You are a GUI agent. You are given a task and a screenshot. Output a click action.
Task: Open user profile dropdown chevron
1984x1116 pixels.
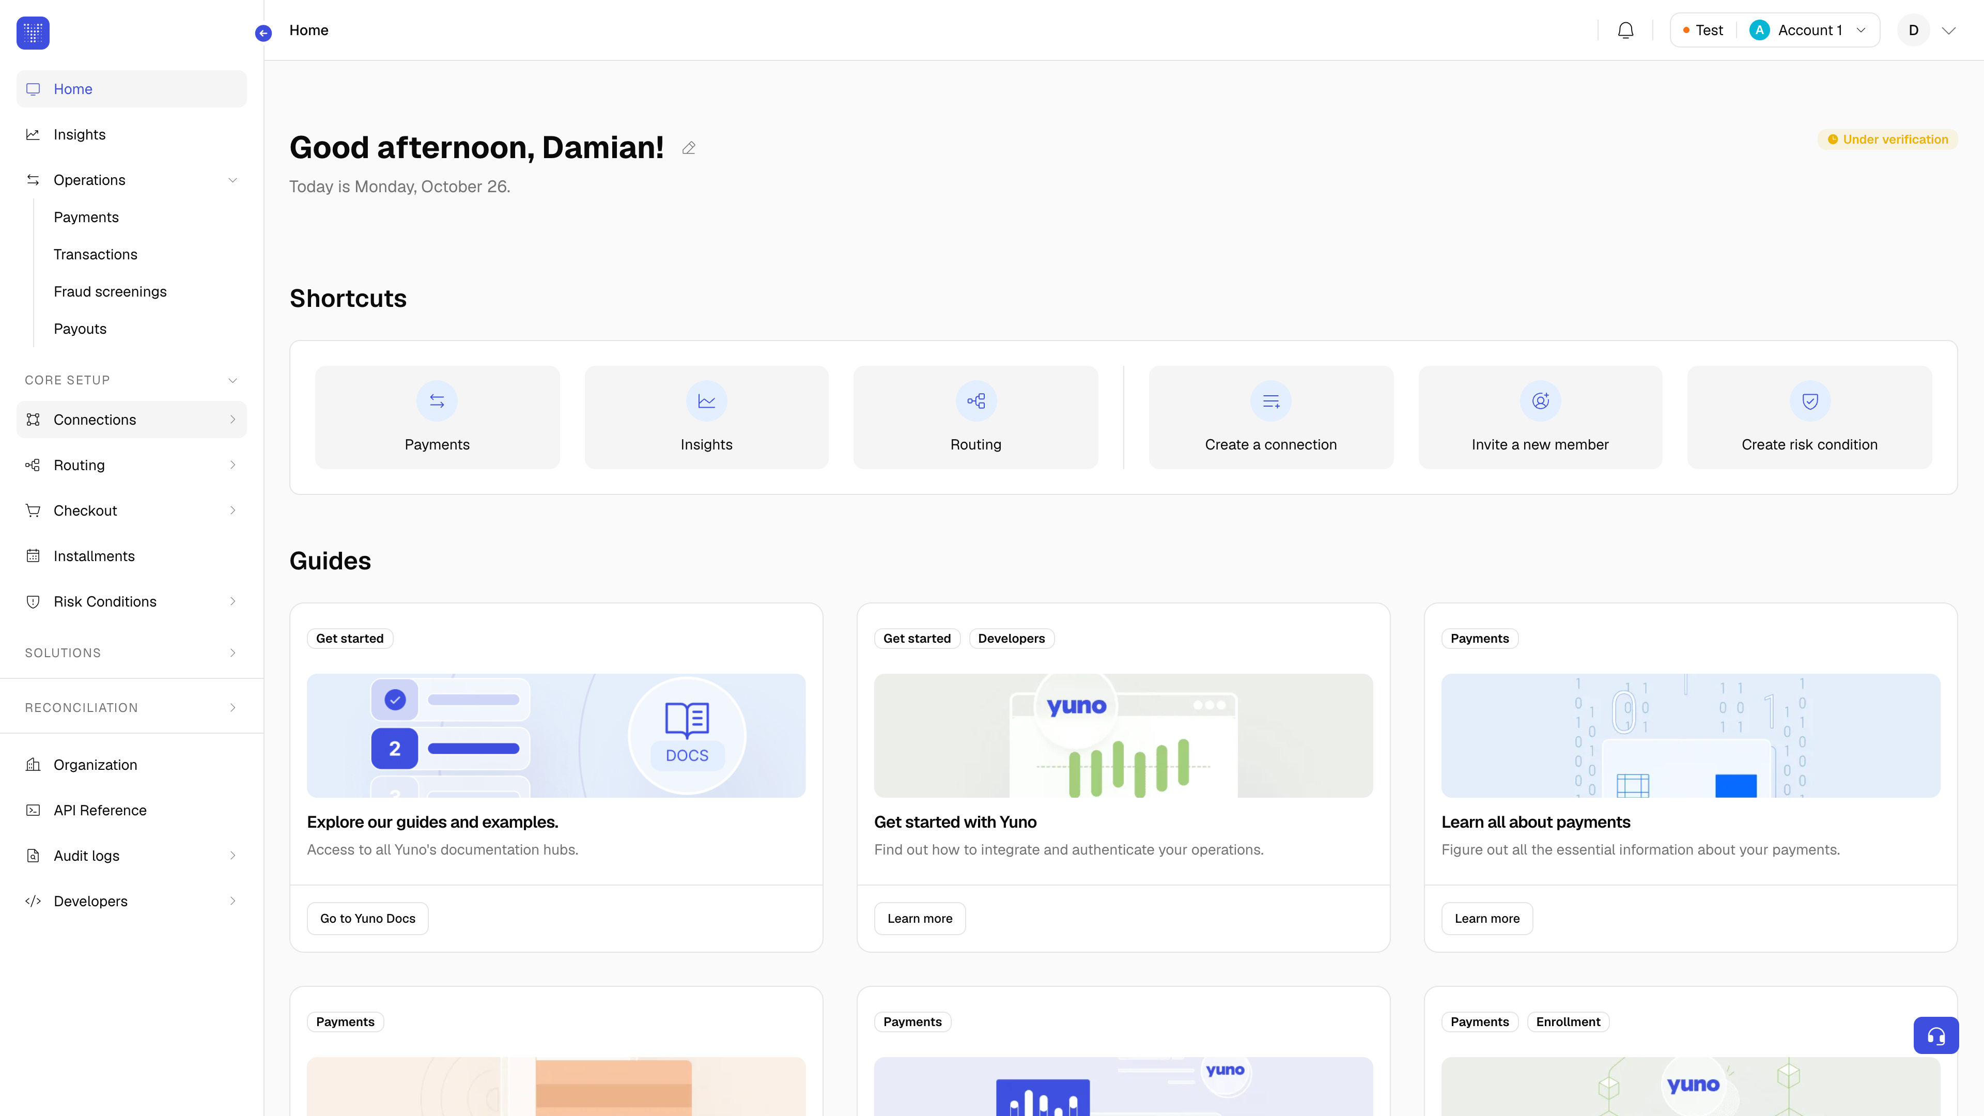1948,31
